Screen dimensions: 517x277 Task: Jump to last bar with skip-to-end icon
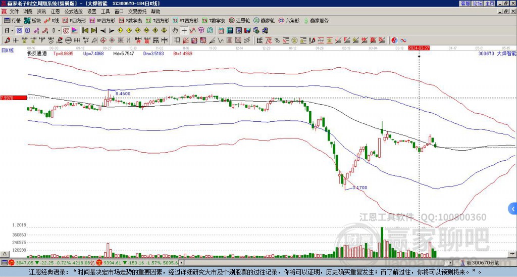pos(94,31)
